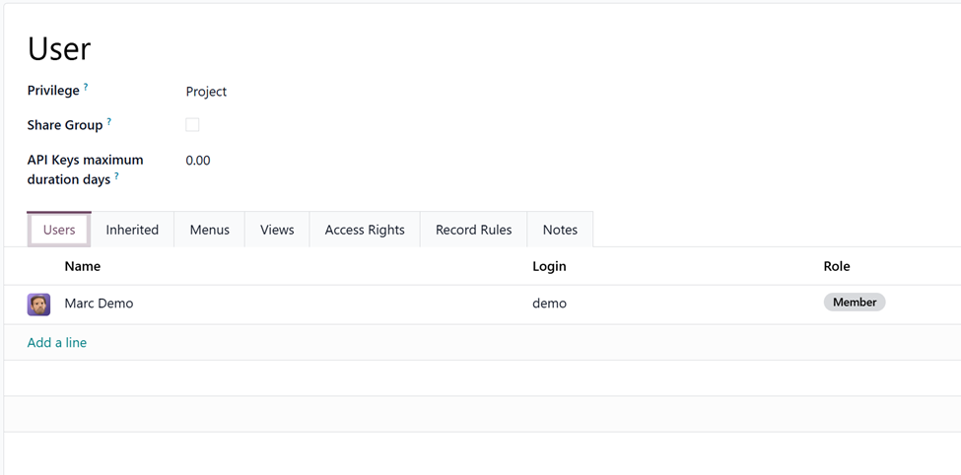
Task: Toggle the Share Group checkbox
Action: click(x=192, y=125)
